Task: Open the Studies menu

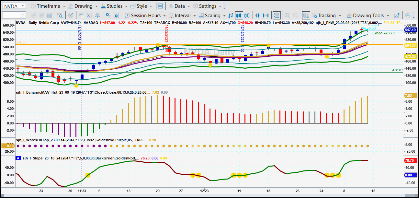Action: 114,6
